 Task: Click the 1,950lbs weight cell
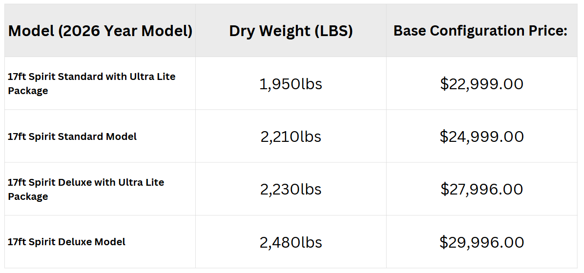point(291,84)
